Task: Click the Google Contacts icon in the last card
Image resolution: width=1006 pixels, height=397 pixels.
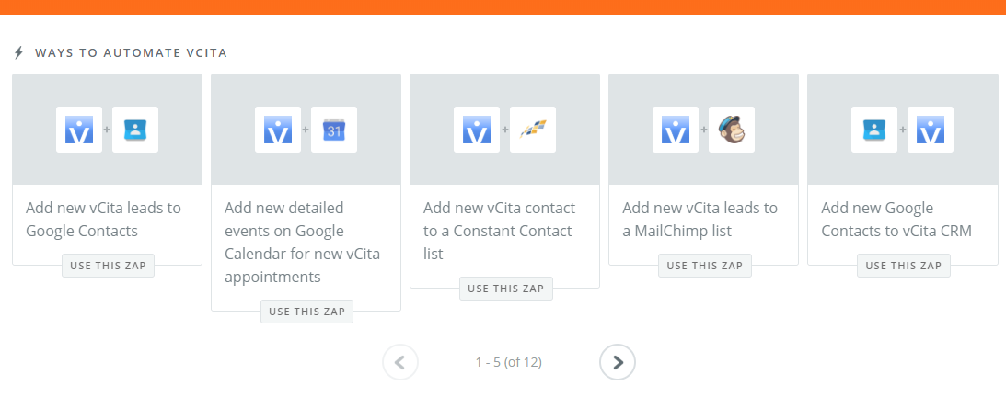Action: [x=874, y=130]
